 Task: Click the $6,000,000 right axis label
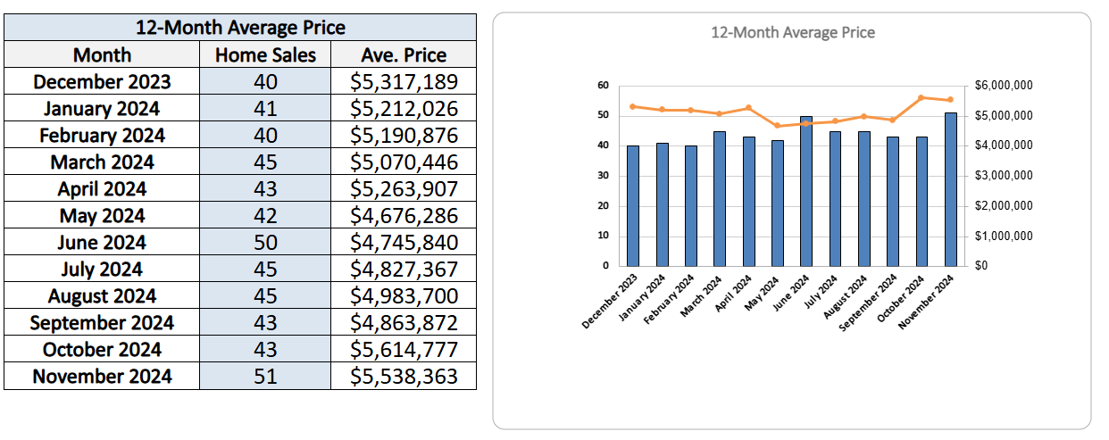click(1004, 86)
